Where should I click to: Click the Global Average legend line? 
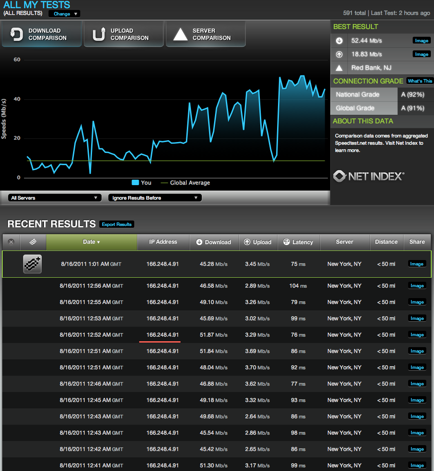click(164, 182)
